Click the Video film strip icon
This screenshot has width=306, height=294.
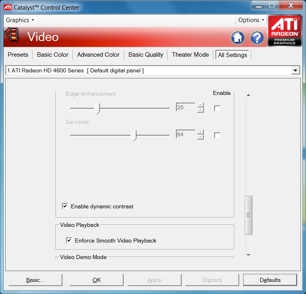[12, 34]
